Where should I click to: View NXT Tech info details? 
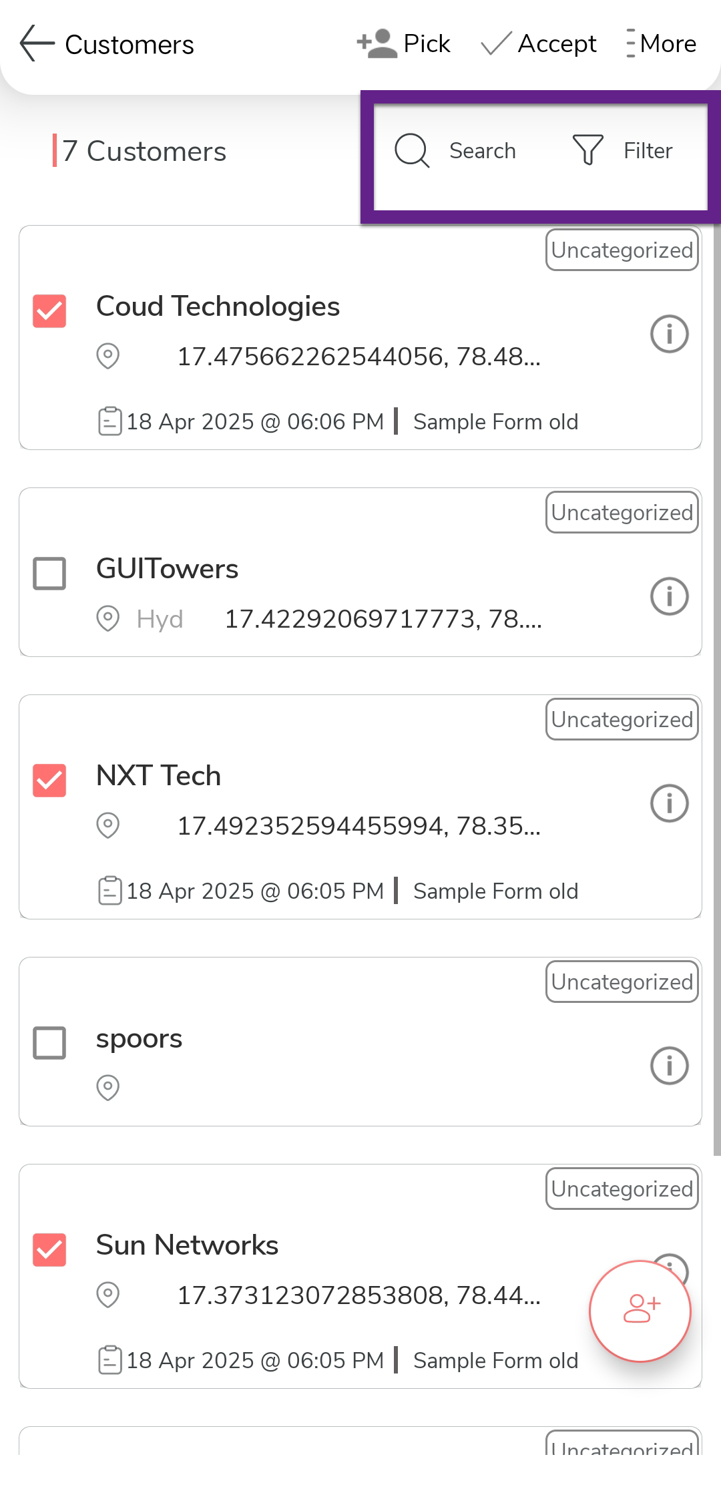click(x=669, y=803)
